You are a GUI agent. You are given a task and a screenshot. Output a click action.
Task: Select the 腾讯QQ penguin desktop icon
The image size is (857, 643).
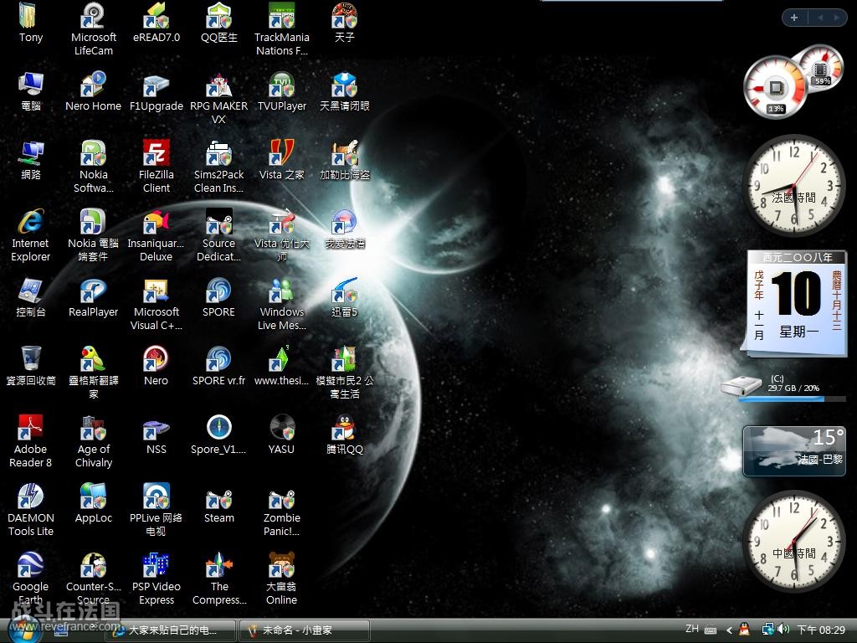tap(344, 428)
